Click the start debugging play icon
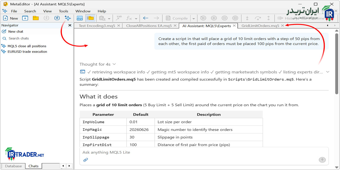Image resolution: width=340 pixels, height=170 pixels. click(x=214, y=18)
